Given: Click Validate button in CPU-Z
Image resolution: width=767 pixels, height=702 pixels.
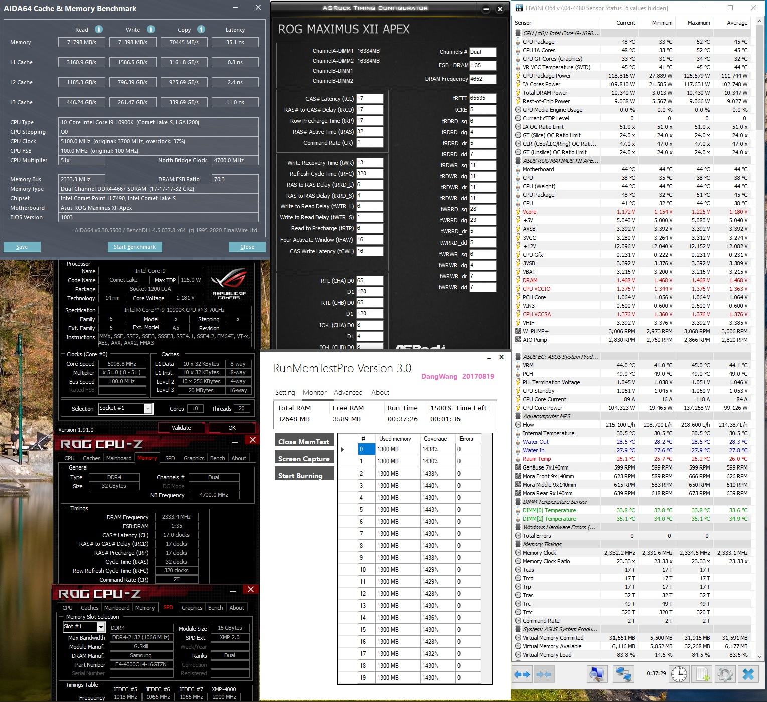Looking at the screenshot, I should pos(181,428).
